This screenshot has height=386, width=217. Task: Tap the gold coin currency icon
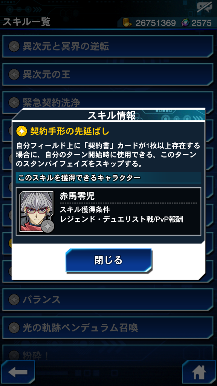tap(128, 23)
